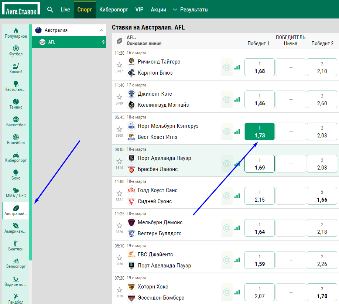The width and height of the screenshot is (339, 304).
Task: Switch to the Live tab
Action: point(65,10)
